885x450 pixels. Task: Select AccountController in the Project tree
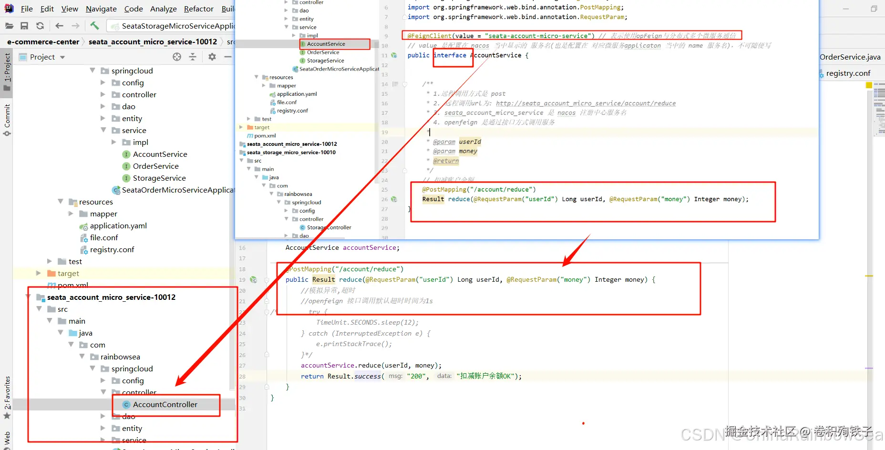coord(165,405)
